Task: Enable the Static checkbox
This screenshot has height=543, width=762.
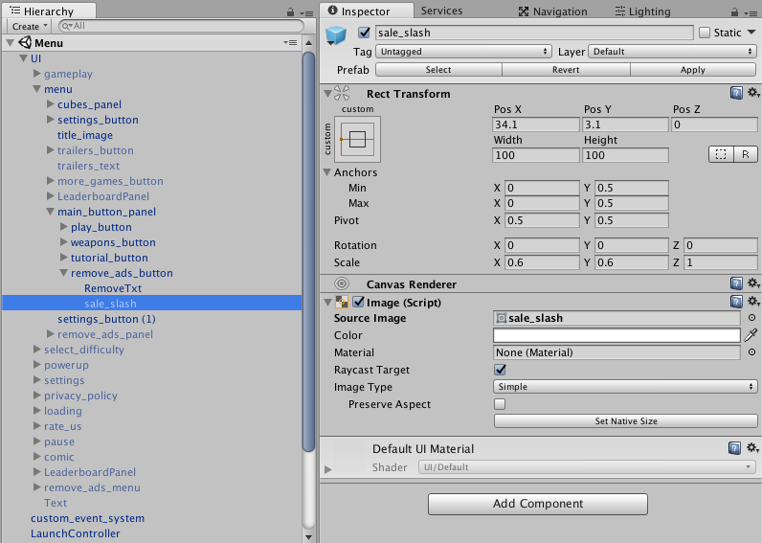Action: tap(705, 33)
